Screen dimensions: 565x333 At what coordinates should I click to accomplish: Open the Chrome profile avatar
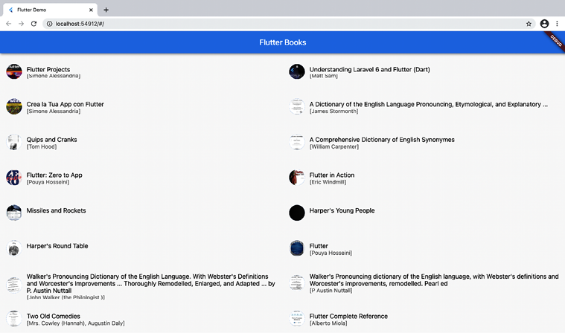tap(544, 24)
